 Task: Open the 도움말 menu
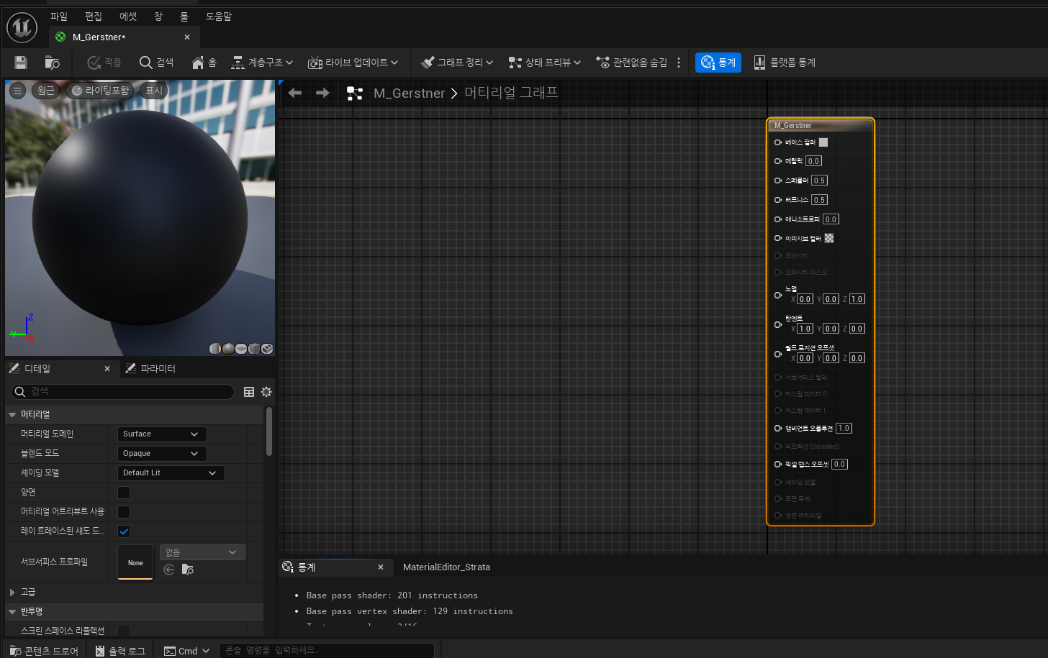219,16
